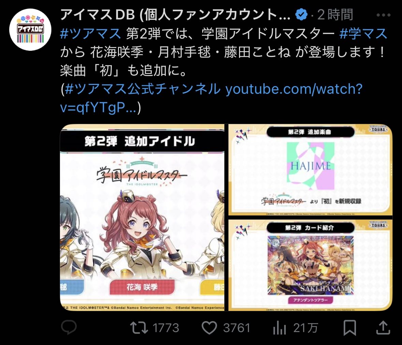
Task: Open the HAJIME 追加楽曲 image
Action: click(310, 170)
